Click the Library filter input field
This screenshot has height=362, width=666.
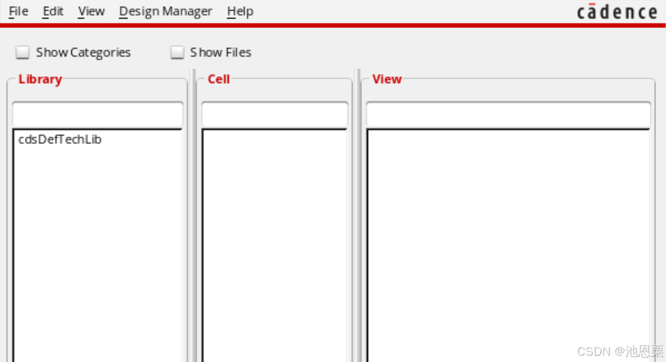click(x=97, y=114)
